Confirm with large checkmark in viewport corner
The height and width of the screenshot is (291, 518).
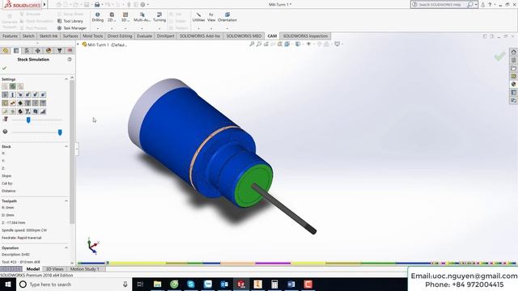pyautogui.click(x=500, y=57)
